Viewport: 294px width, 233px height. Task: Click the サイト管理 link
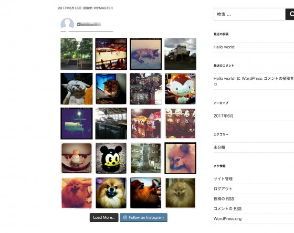pyautogui.click(x=223, y=179)
